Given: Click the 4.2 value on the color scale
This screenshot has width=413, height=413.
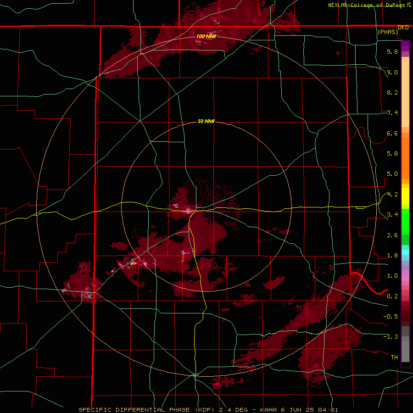Looking at the screenshot, I should tap(392, 195).
